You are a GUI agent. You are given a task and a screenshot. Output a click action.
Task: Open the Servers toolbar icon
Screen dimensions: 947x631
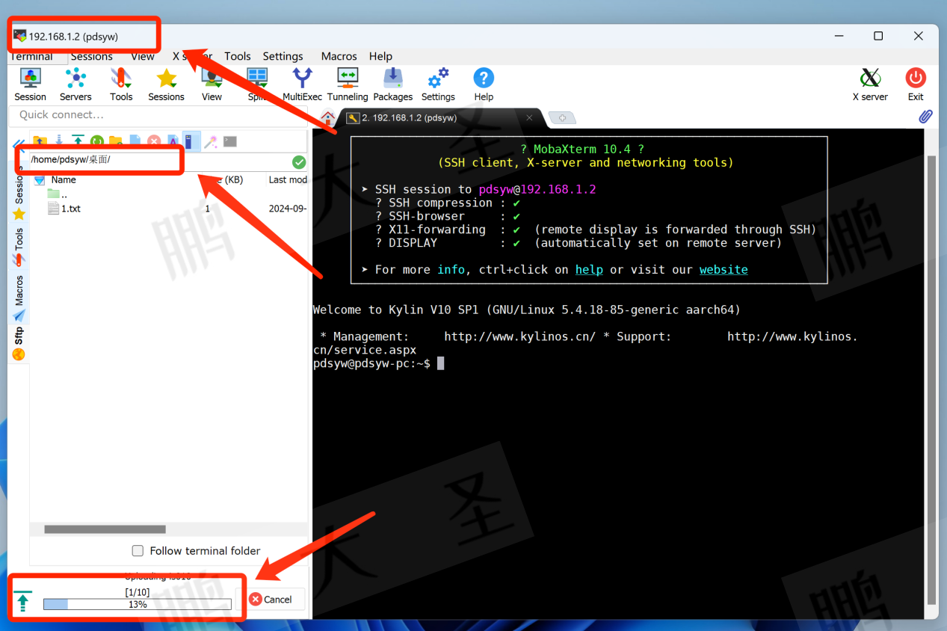click(x=75, y=84)
